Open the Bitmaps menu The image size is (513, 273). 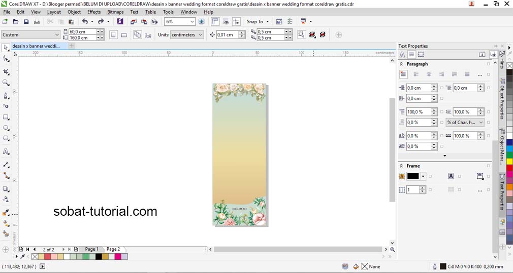click(x=115, y=12)
